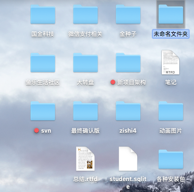Select the 各种安装包 folder icon
Screen dimensions: 194x192
(x=171, y=159)
